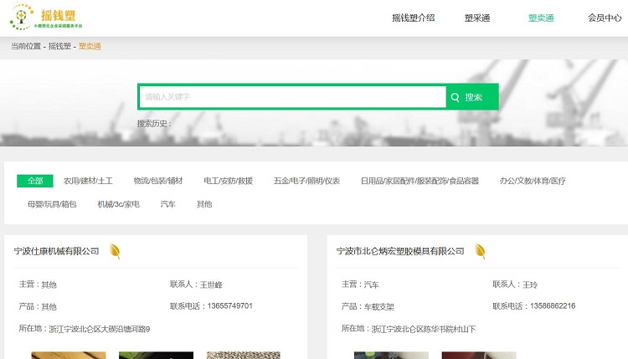Image resolution: width=628 pixels, height=359 pixels.
Task: Filter by 电工/安防/救援 category
Action: (x=228, y=181)
